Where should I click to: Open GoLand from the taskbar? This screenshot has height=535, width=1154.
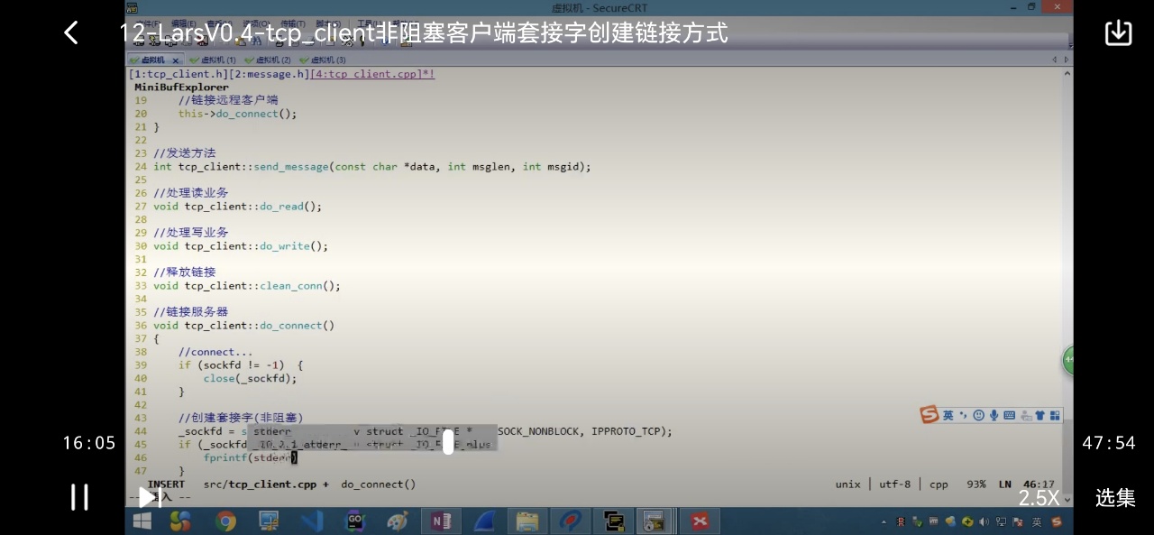click(355, 521)
